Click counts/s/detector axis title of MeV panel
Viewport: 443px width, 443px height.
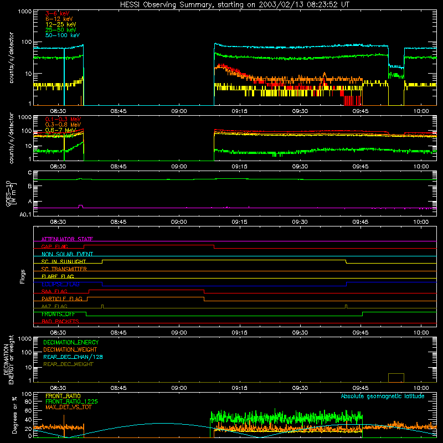pos(11,138)
